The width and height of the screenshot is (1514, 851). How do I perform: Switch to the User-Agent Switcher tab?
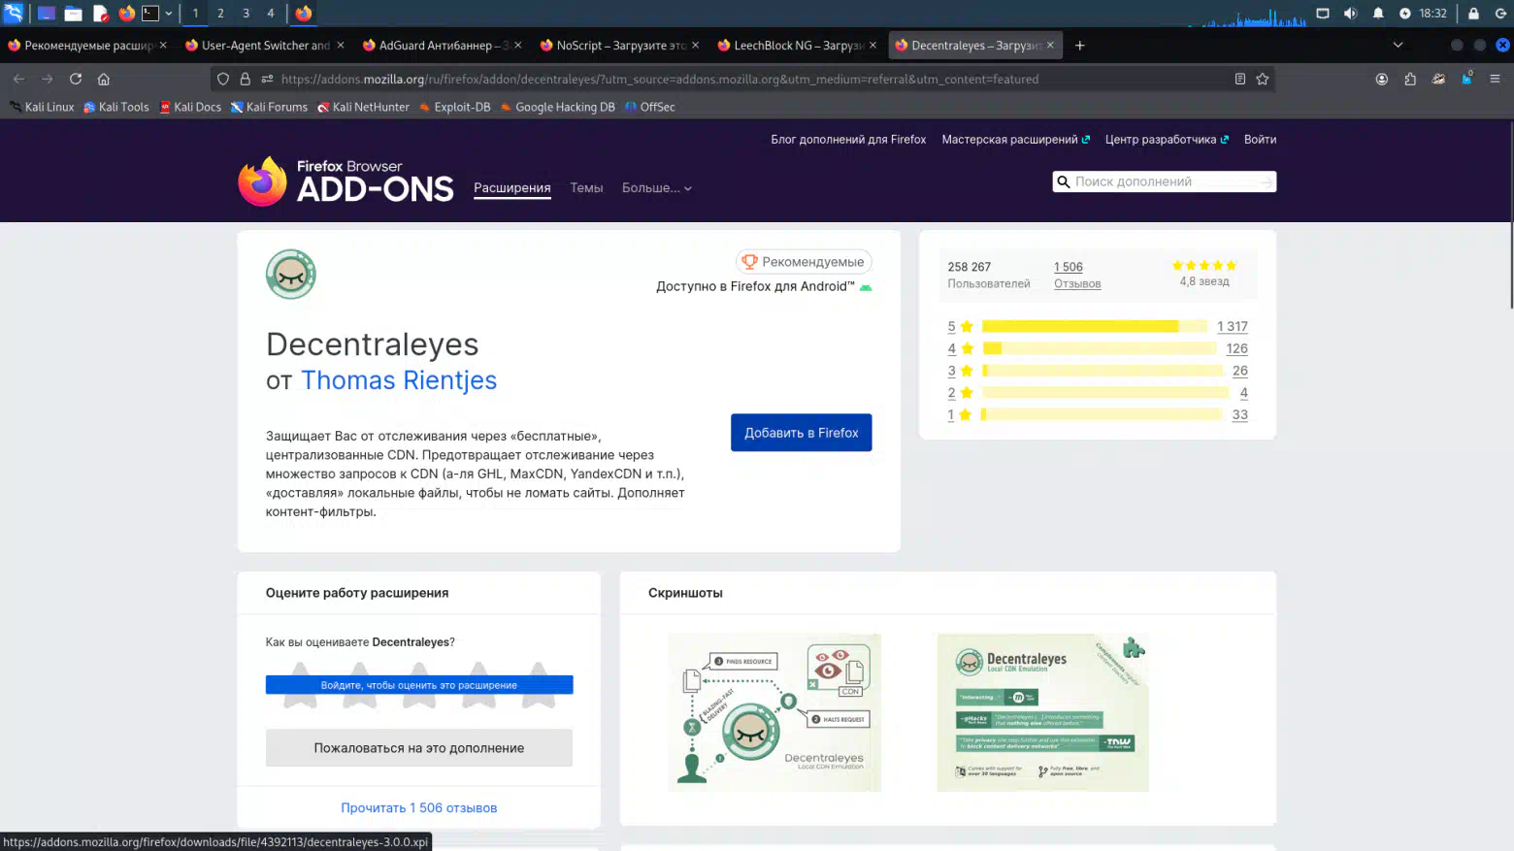click(265, 45)
